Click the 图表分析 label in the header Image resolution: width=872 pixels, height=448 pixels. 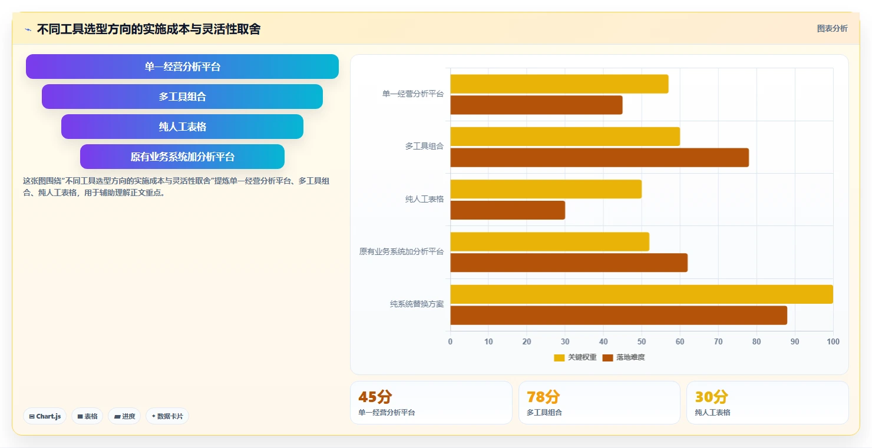tap(832, 28)
